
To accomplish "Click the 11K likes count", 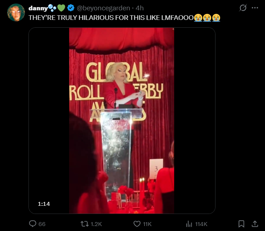I will (x=147, y=224).
